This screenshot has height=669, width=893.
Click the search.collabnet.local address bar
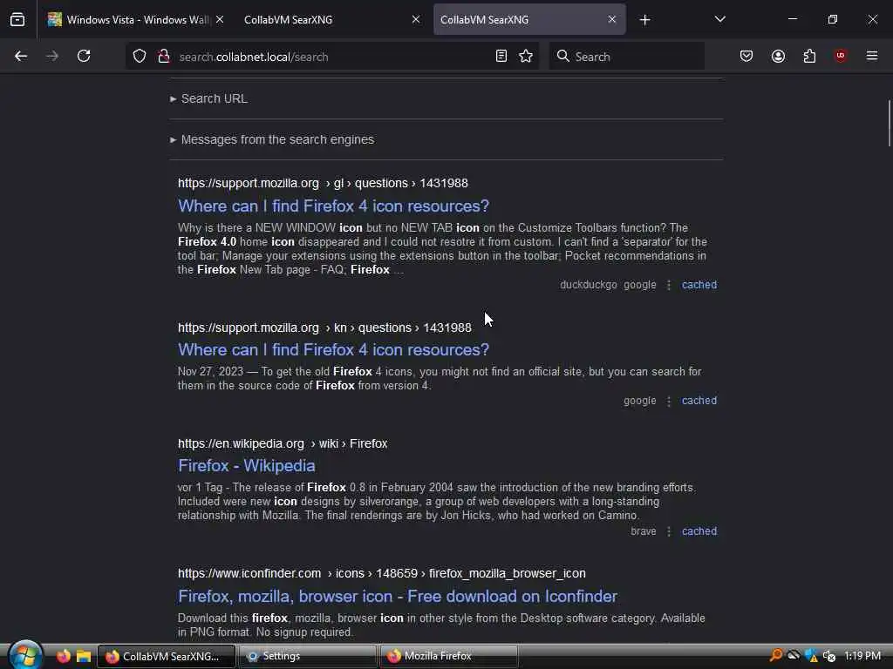click(333, 57)
